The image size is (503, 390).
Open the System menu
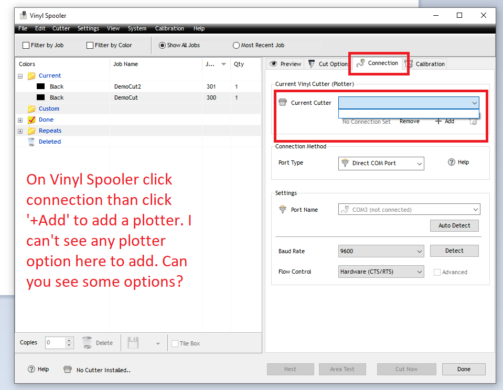[x=137, y=28]
